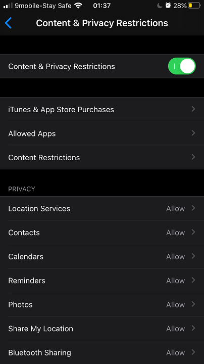Tap the cellular signal bars icon
Viewport: 204px width, 364px height.
point(8,6)
